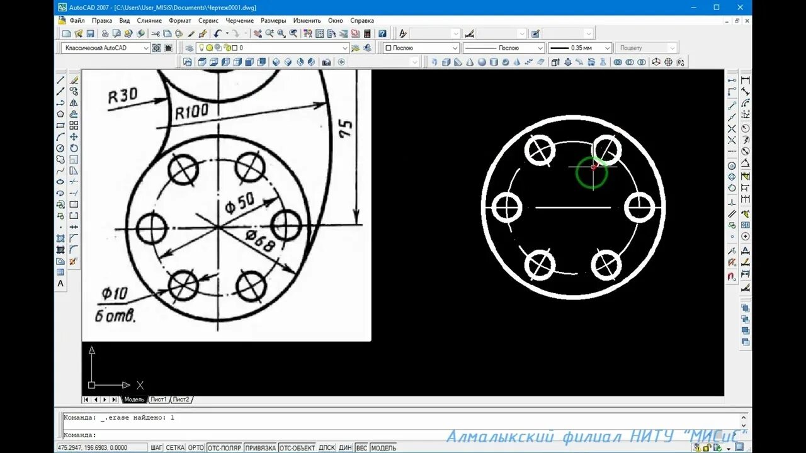Select the Rotate tool
806x453 pixels.
pos(74,148)
